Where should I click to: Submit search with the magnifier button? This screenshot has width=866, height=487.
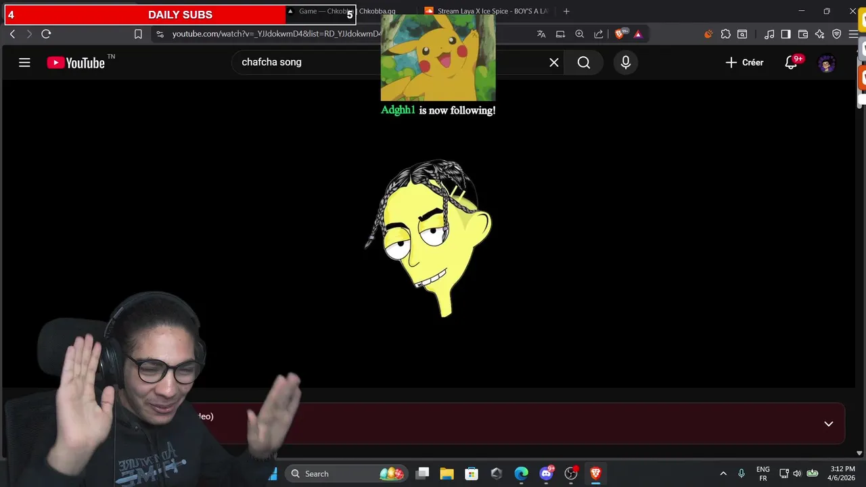tap(584, 62)
